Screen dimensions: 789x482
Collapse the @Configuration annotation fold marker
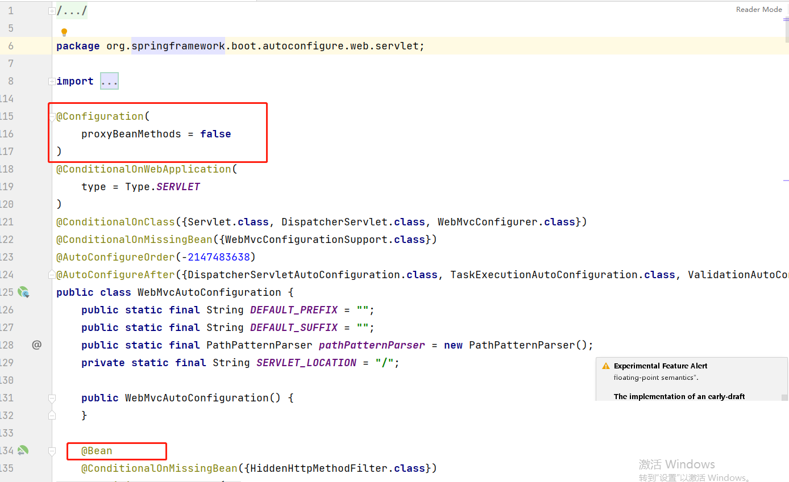point(52,116)
